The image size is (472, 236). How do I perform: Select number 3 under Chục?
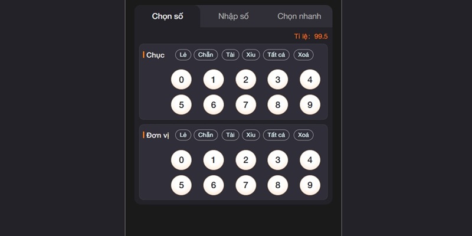click(278, 80)
